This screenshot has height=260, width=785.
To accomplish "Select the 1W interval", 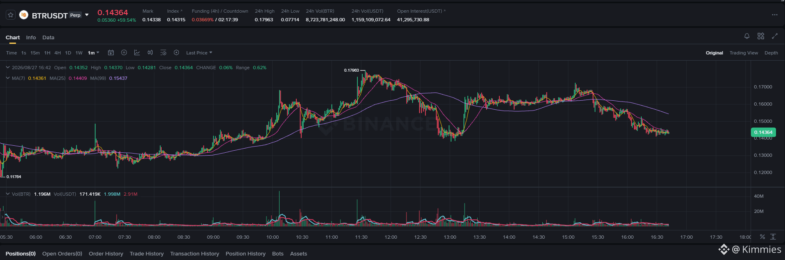I will click(79, 53).
